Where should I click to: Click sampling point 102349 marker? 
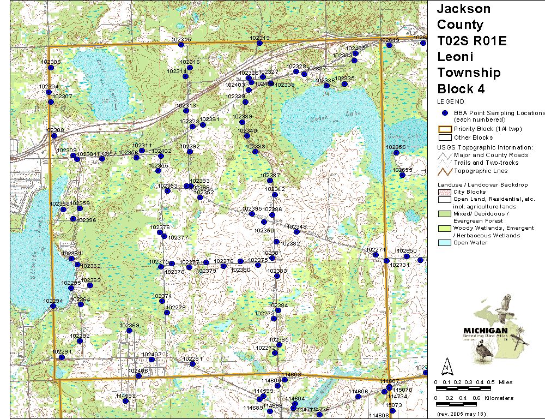coord(296,232)
